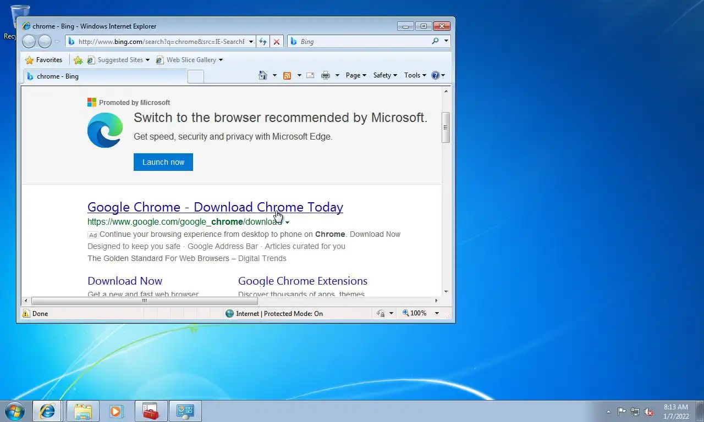Click the Read Mail envelope icon

click(310, 75)
